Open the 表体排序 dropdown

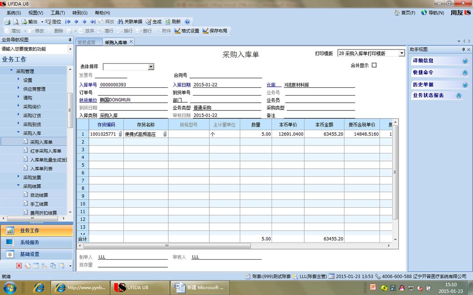(x=150, y=66)
